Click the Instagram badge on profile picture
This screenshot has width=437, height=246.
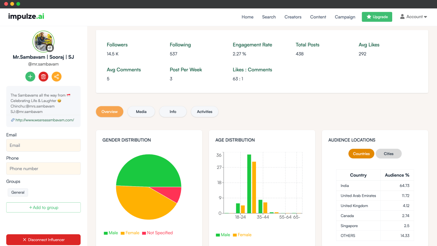(50, 48)
